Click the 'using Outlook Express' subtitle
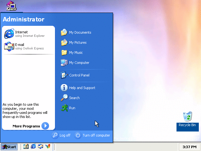Viewport: 201px width, 151px height. 30,48
